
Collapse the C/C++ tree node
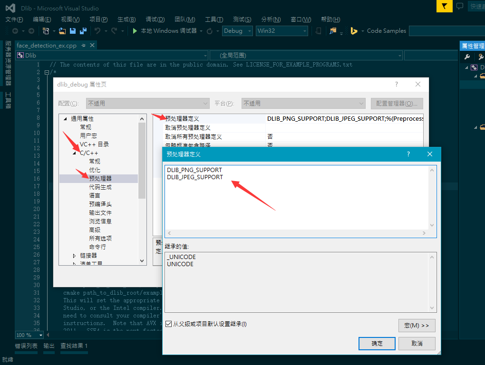point(74,153)
